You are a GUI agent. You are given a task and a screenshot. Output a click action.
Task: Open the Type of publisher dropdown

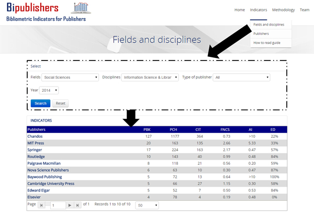coord(241,77)
